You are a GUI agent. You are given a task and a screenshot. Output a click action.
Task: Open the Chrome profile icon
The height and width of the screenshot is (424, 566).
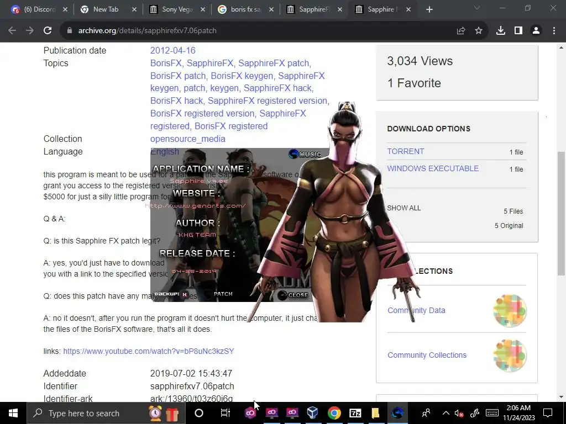pyautogui.click(x=536, y=31)
